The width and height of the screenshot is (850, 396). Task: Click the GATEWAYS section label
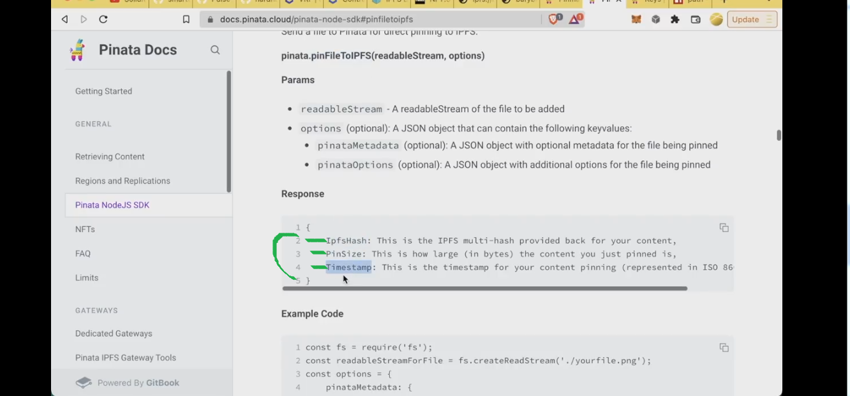point(96,310)
